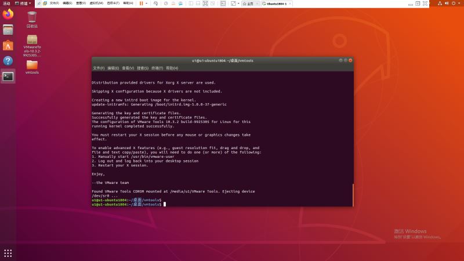Screen dimensions: 464x261
Task: Click the 活动 Activities button
Action: [6, 3]
